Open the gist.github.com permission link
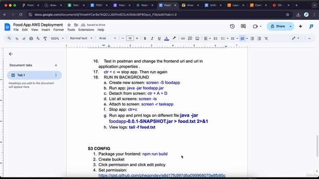 pos(162,175)
